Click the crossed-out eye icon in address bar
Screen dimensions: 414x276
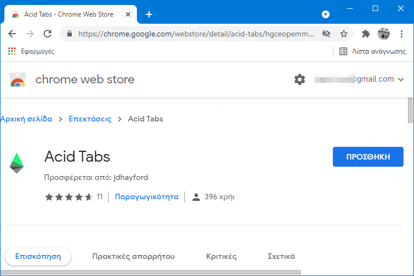pos(326,34)
